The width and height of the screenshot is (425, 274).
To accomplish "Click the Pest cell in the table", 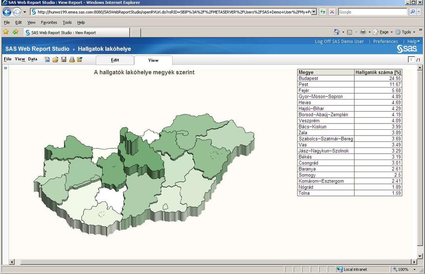I will tap(326, 84).
